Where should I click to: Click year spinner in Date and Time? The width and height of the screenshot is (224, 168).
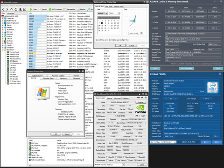[x=119, y=14]
